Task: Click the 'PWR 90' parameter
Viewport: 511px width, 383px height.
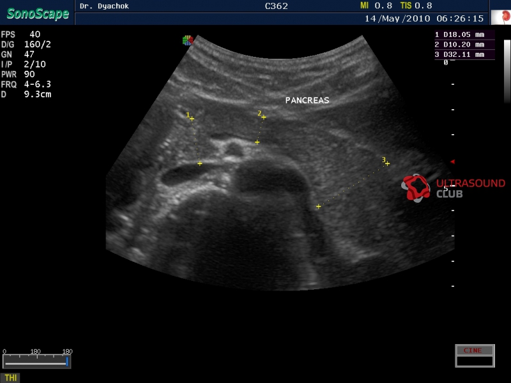Action: pyautogui.click(x=18, y=74)
